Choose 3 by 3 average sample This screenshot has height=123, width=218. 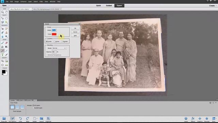[x=17, y=107]
